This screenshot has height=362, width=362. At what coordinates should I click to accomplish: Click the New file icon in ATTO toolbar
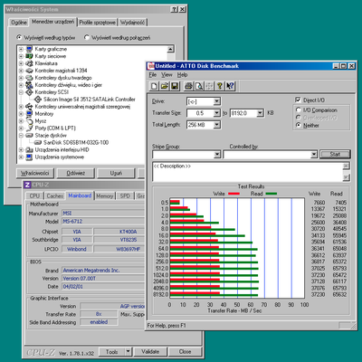coord(154,86)
